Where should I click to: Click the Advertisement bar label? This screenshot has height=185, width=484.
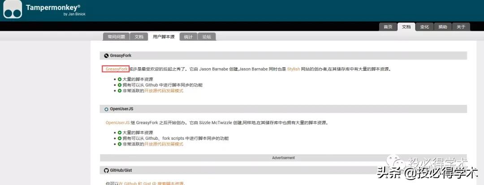point(283,158)
